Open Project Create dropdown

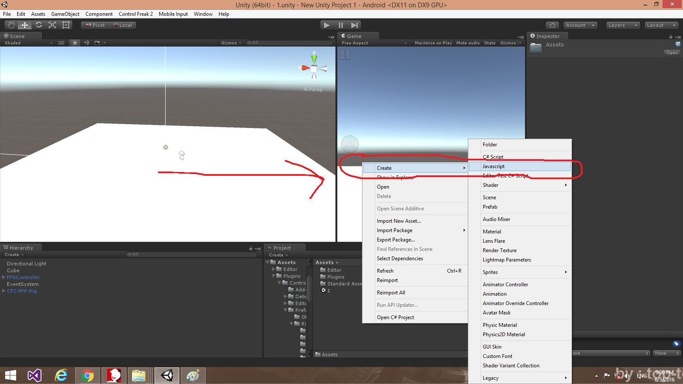click(278, 255)
